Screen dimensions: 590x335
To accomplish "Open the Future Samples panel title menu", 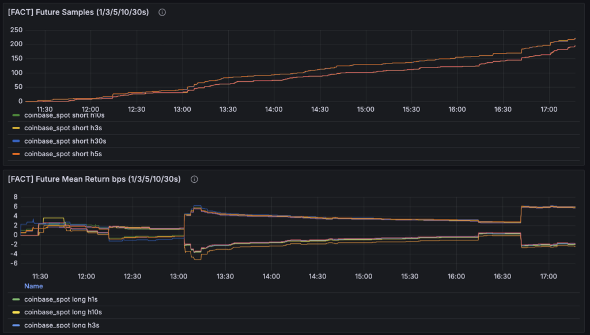I will pyautogui.click(x=78, y=12).
